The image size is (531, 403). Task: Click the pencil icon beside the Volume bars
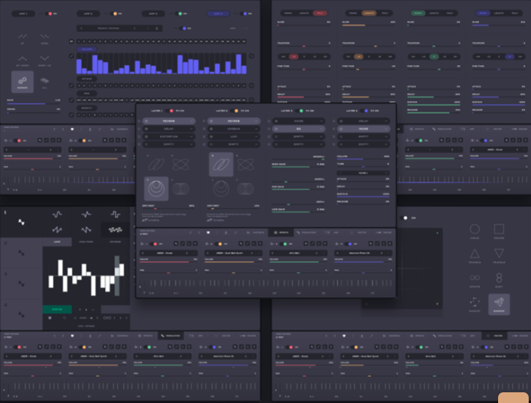pos(71,56)
